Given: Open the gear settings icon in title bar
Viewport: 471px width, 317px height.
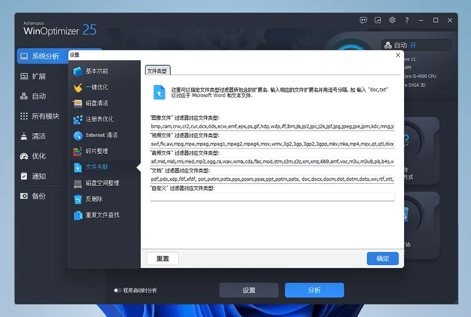Looking at the screenshot, I should point(392,20).
